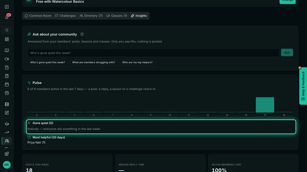Open the film strip media icon
The width and height of the screenshot is (307, 172).
pos(7,104)
